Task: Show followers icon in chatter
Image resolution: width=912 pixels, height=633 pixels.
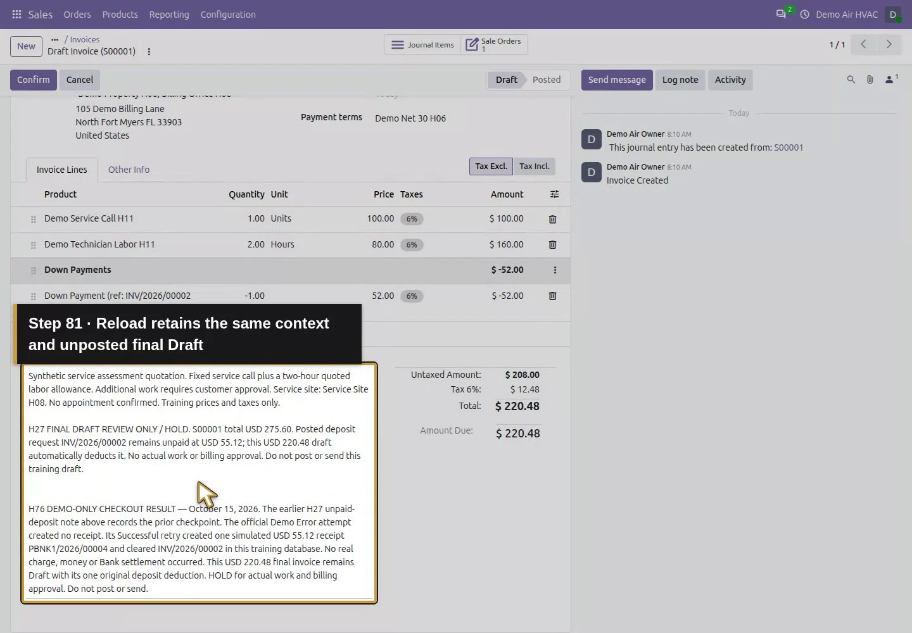Action: [891, 79]
